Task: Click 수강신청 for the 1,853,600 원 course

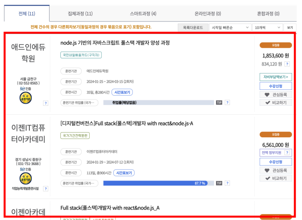Action: coord(276,86)
